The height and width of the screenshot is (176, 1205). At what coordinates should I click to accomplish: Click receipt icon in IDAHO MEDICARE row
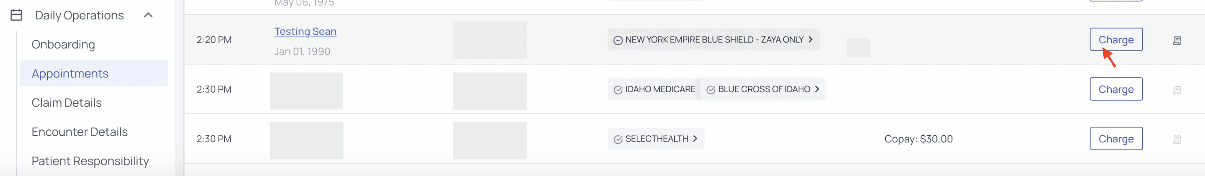tap(1177, 90)
